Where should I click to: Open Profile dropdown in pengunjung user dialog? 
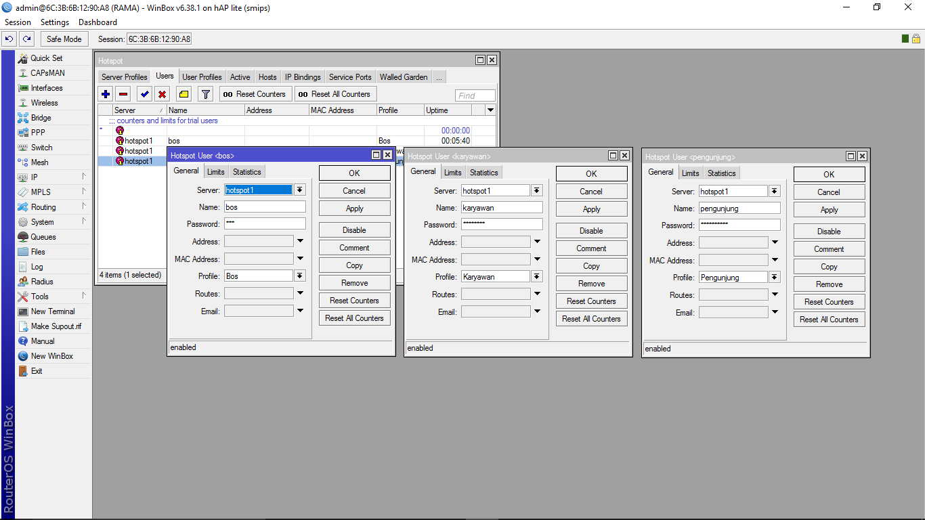point(775,278)
